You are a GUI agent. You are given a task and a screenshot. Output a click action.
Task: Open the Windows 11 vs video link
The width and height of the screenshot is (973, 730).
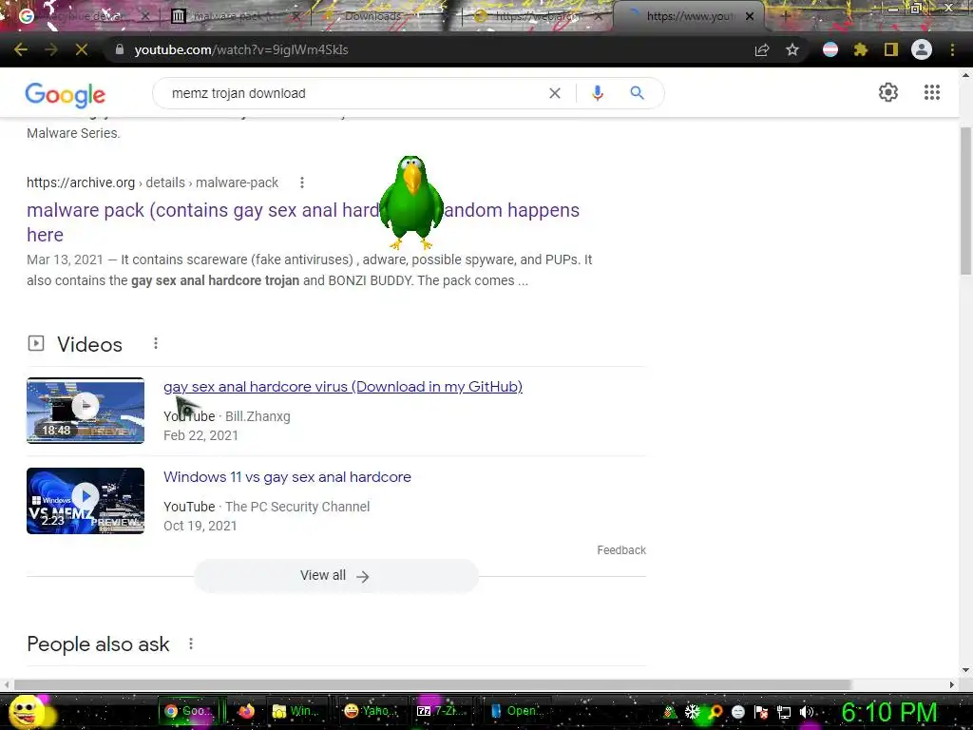[x=287, y=477]
